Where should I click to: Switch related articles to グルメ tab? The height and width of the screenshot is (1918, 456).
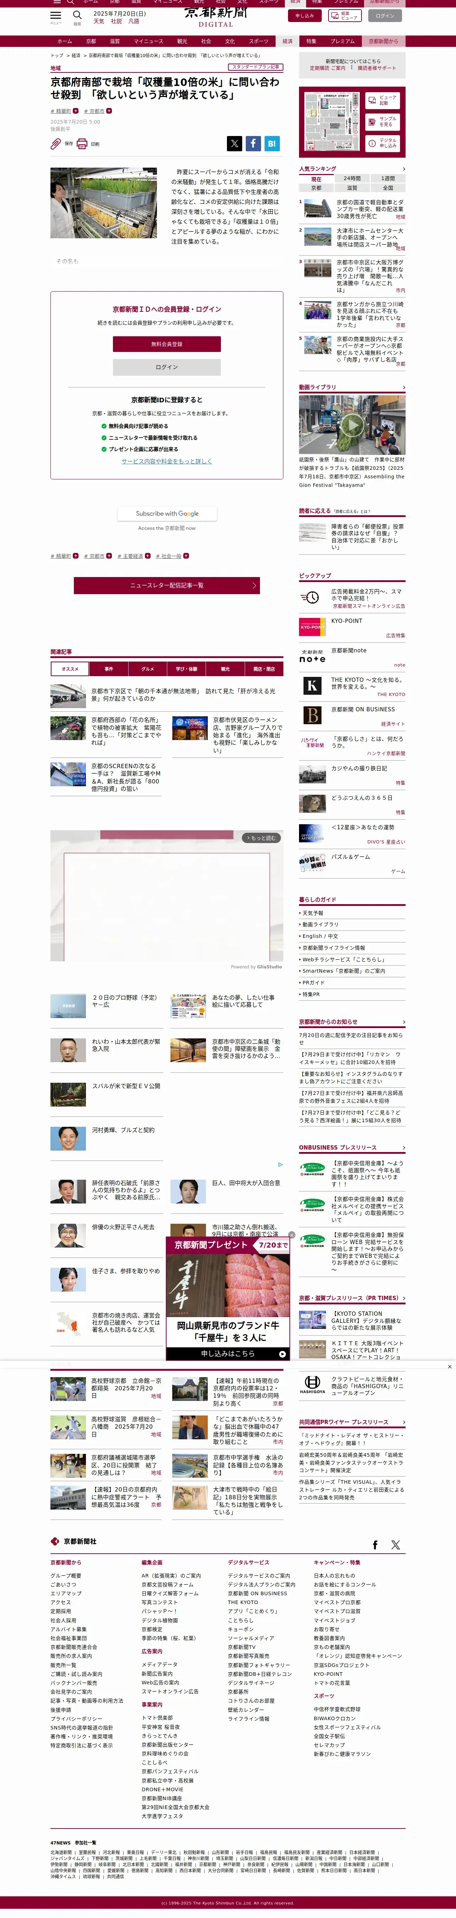147,669
